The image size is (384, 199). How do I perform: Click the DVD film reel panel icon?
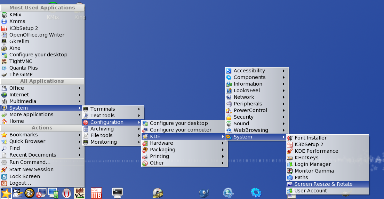tap(158, 193)
